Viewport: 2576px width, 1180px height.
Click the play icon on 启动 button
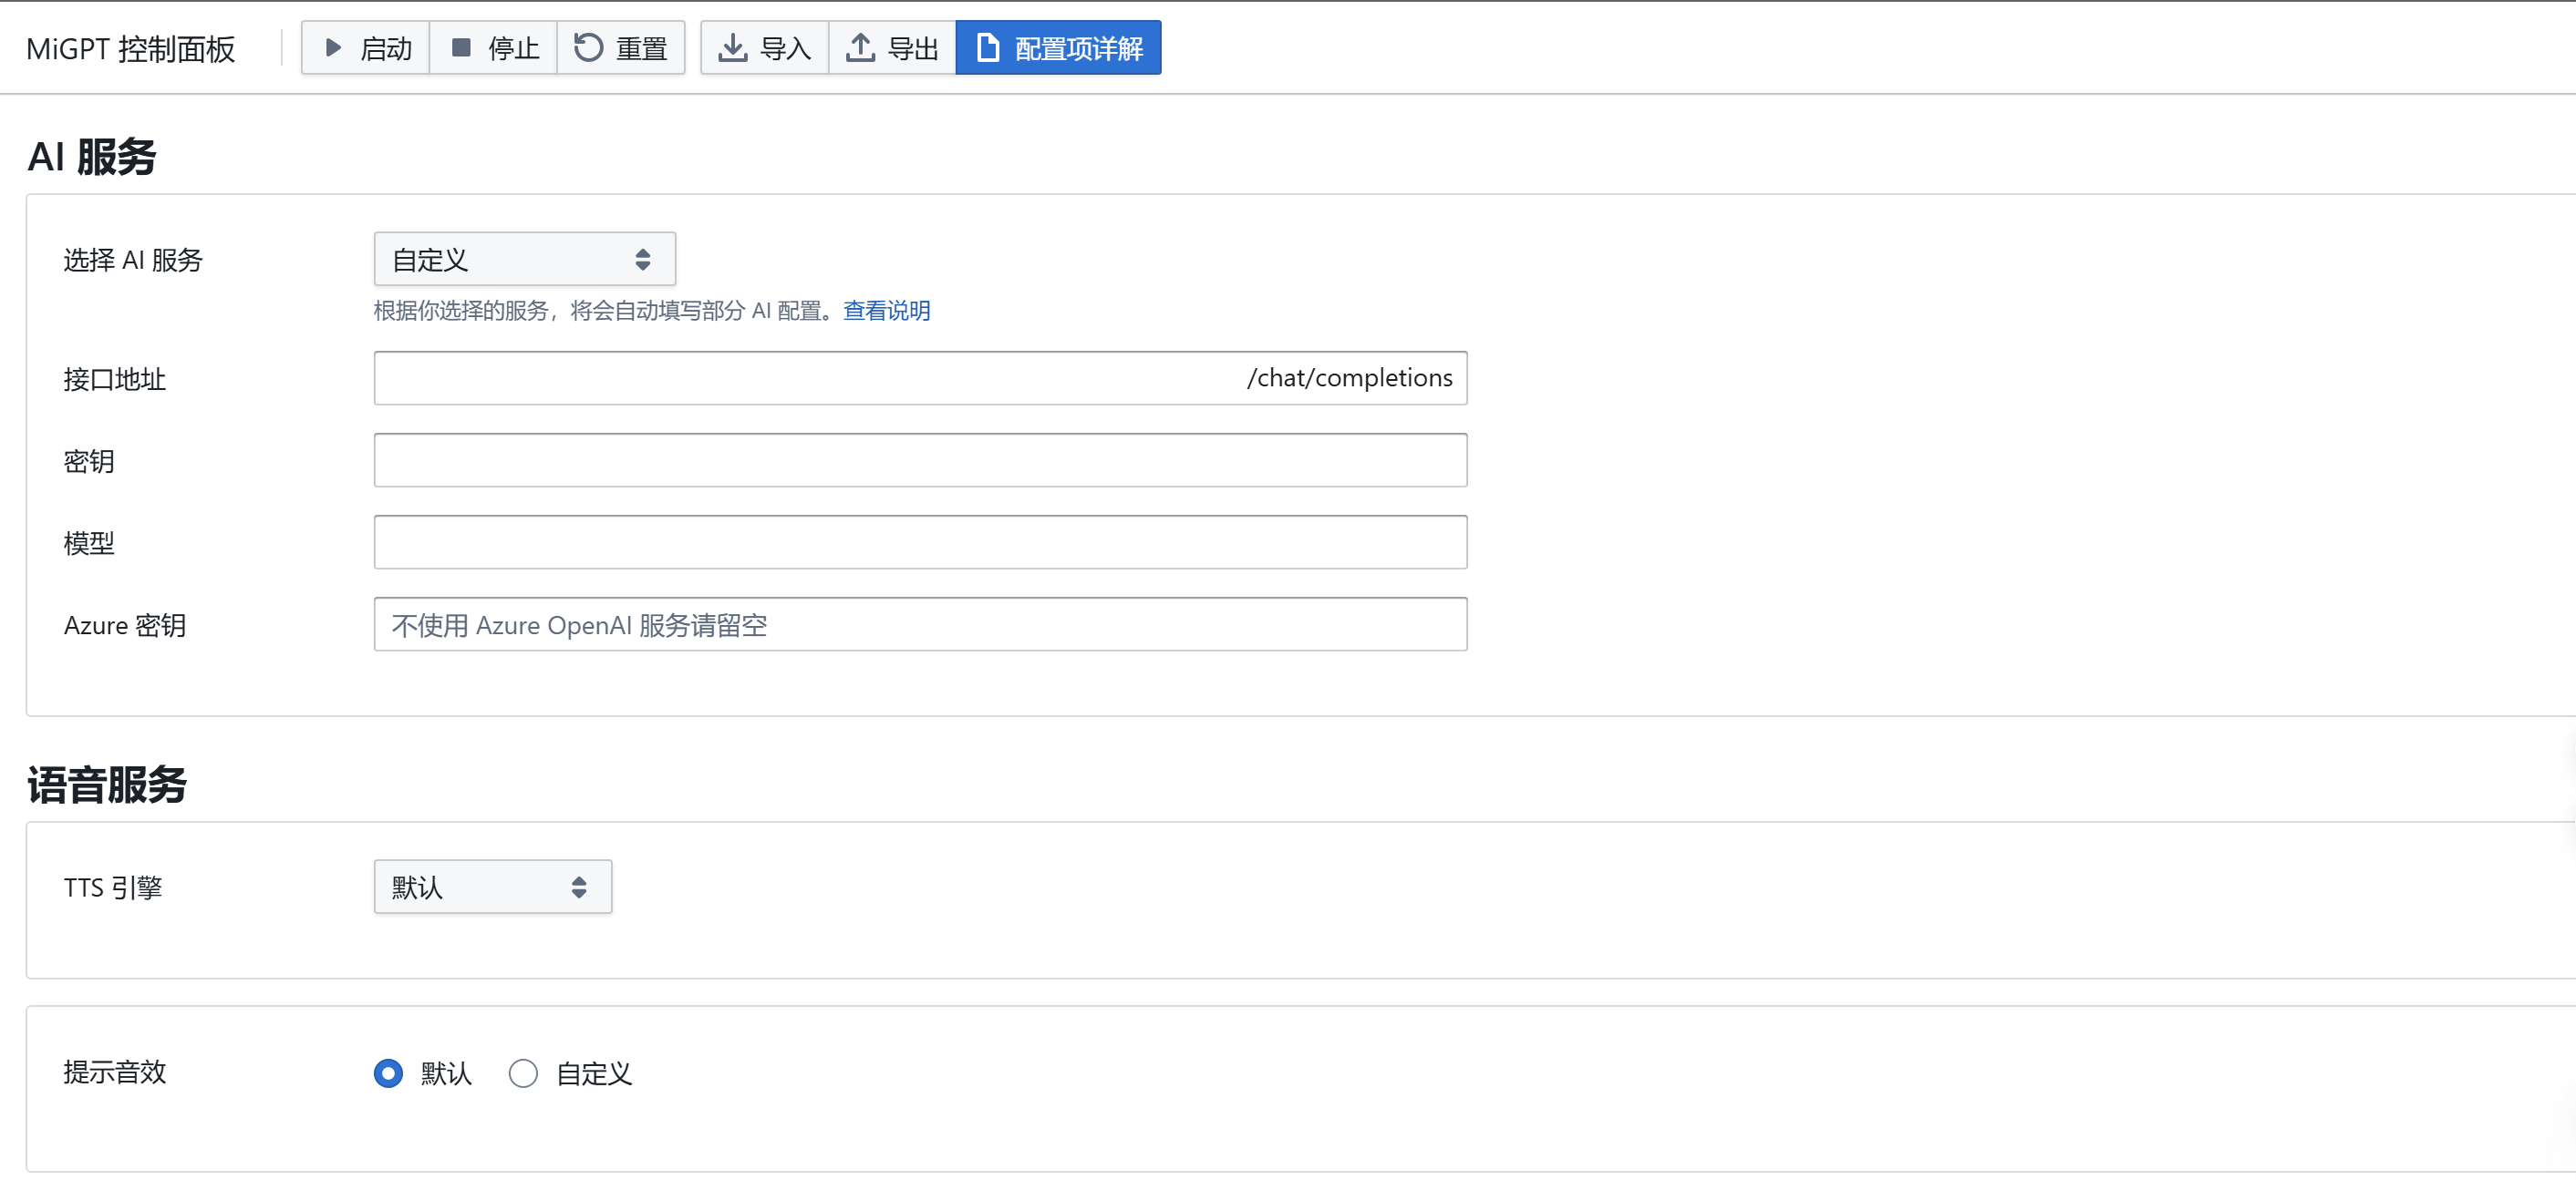click(x=334, y=47)
